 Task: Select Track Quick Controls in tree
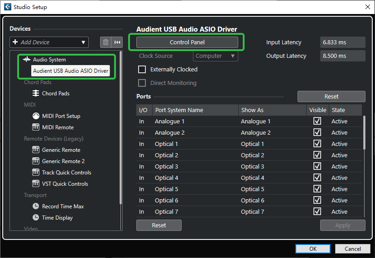(x=67, y=172)
